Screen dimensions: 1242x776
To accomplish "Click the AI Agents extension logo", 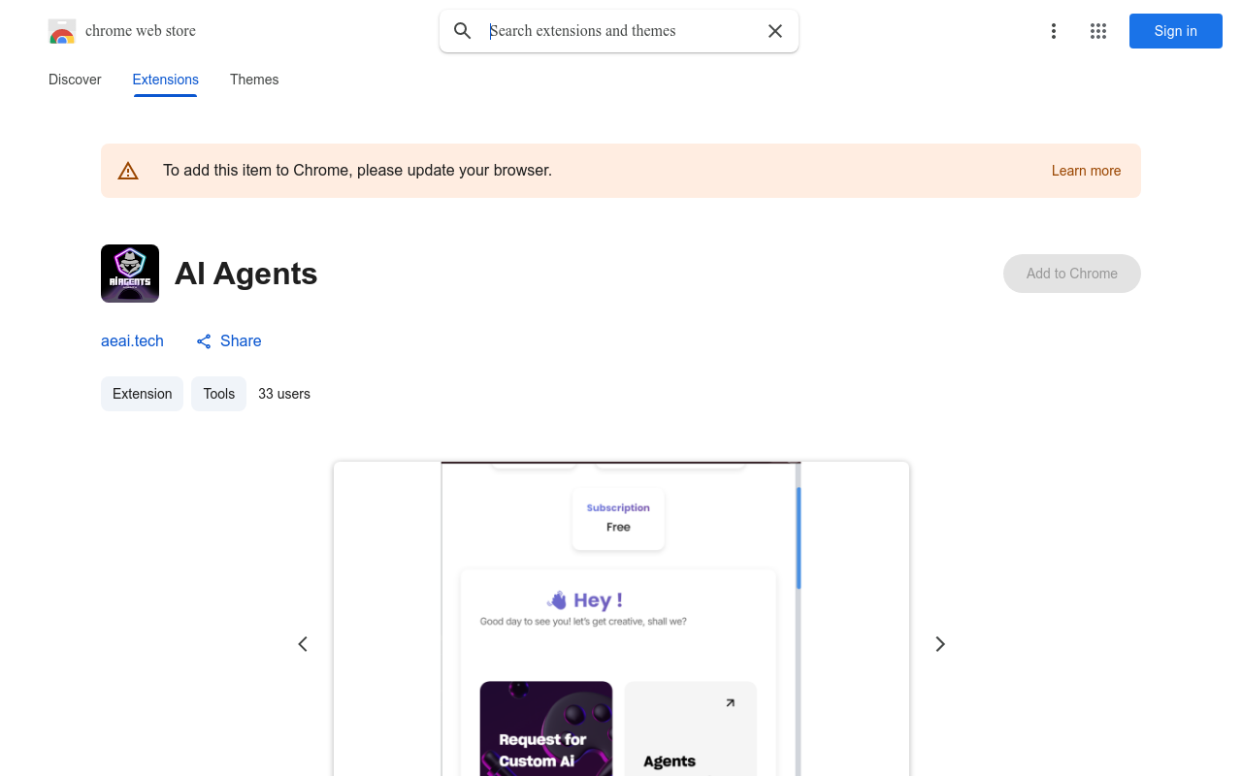I will pyautogui.click(x=130, y=274).
